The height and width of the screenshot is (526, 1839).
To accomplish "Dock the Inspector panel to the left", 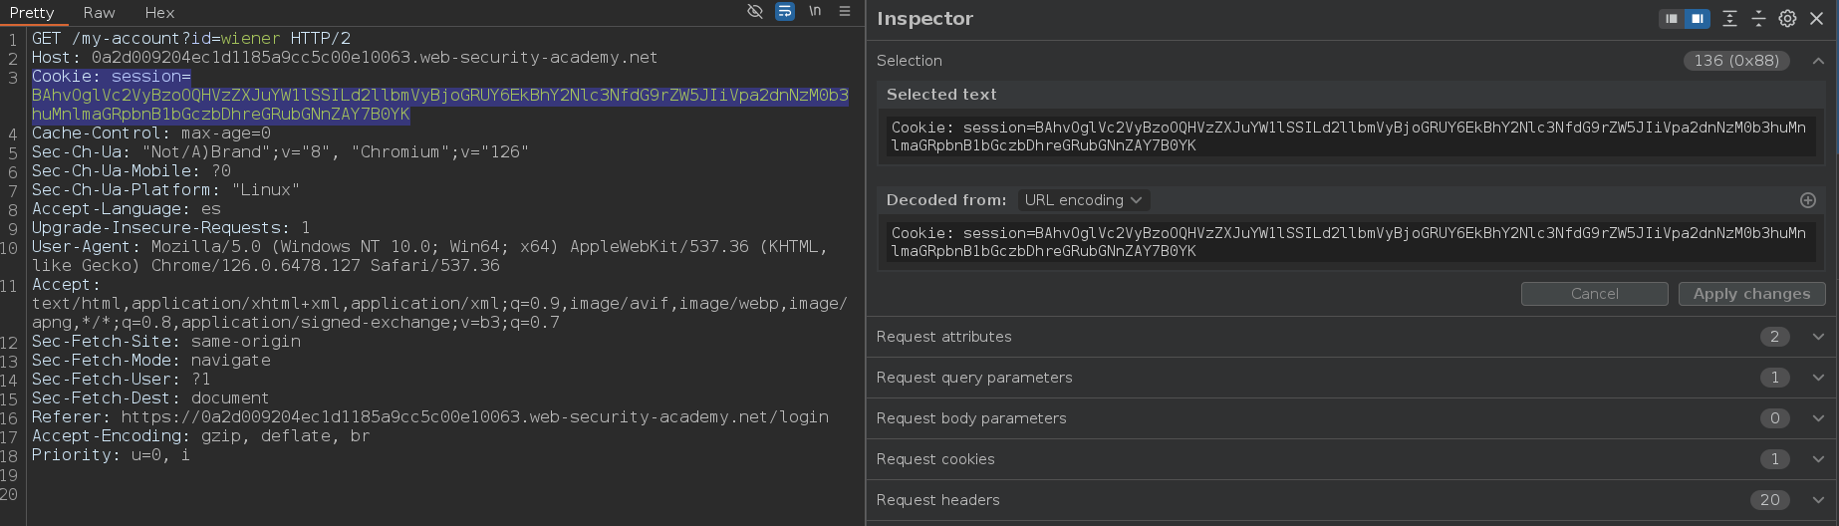I will point(1672,19).
